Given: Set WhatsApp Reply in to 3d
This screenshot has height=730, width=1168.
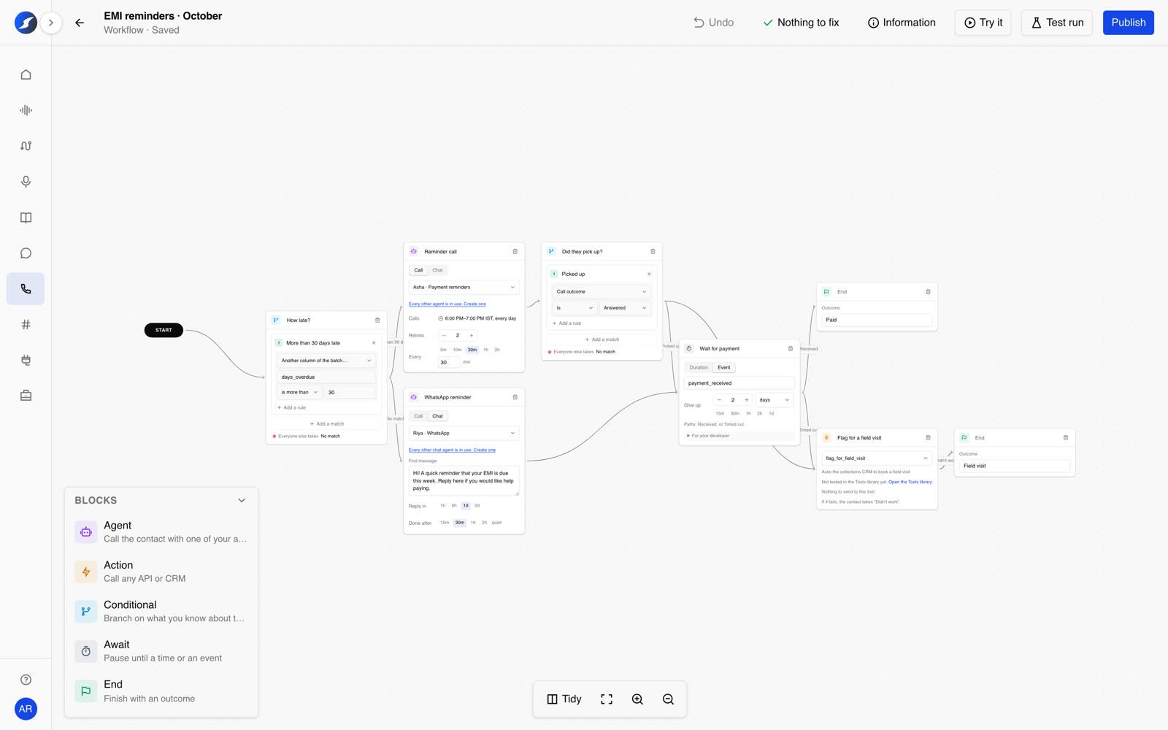Looking at the screenshot, I should tap(477, 505).
